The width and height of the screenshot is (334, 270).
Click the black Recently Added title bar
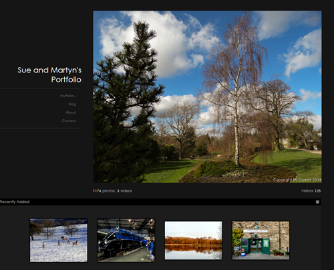[x=160, y=202]
